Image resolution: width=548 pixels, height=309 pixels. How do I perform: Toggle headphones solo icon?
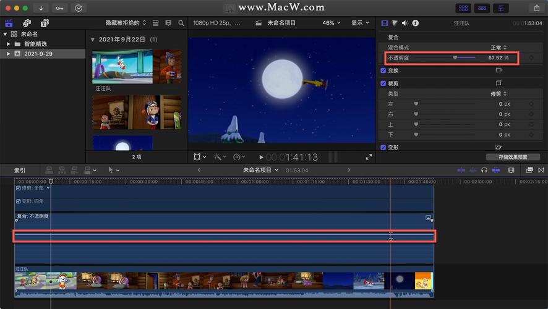pos(484,170)
